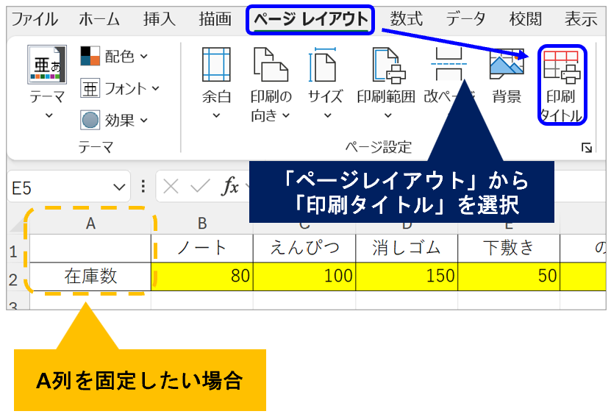Click the 印刷範囲 print area icon
The image size is (611, 414).
tap(388, 65)
